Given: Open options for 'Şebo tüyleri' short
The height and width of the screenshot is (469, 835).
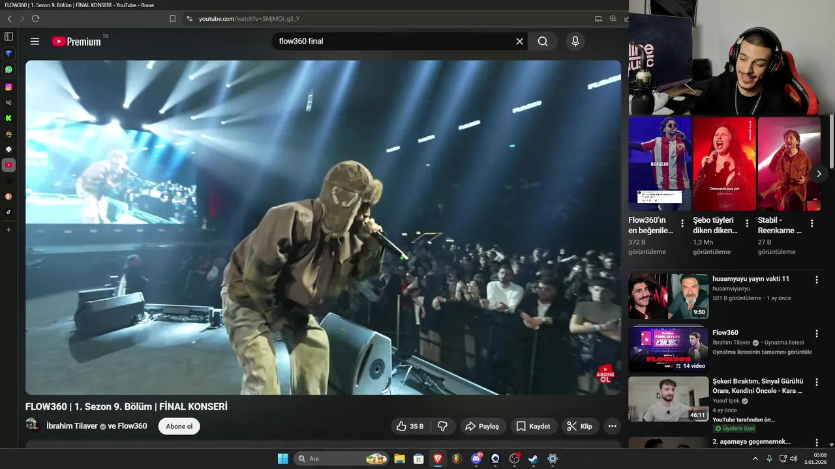Looking at the screenshot, I should [747, 223].
